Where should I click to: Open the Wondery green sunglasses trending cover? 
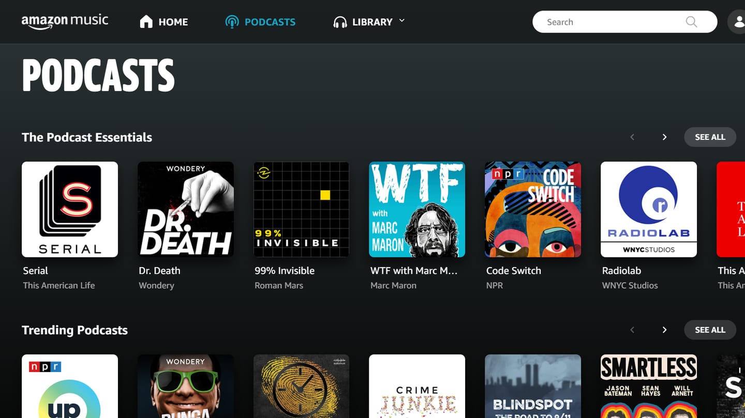186,386
